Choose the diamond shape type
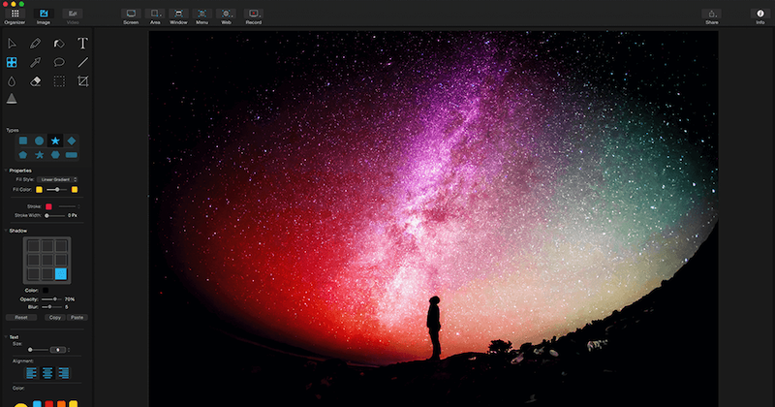Image resolution: width=775 pixels, height=407 pixels. (71, 141)
